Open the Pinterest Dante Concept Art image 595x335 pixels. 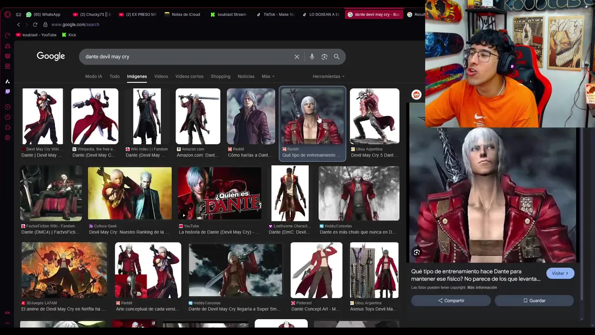coord(317,270)
